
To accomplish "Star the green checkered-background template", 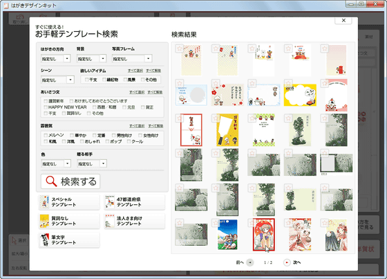I will pyautogui.click(x=216, y=48).
